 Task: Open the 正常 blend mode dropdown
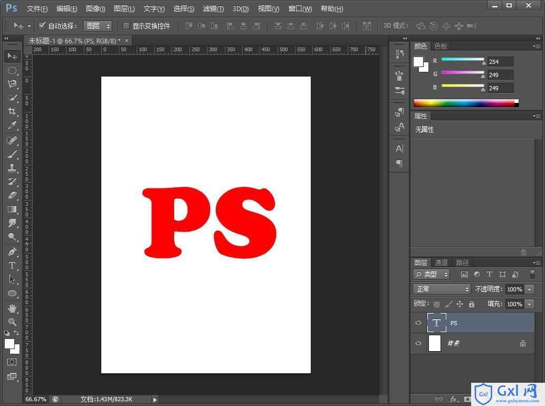tap(442, 289)
